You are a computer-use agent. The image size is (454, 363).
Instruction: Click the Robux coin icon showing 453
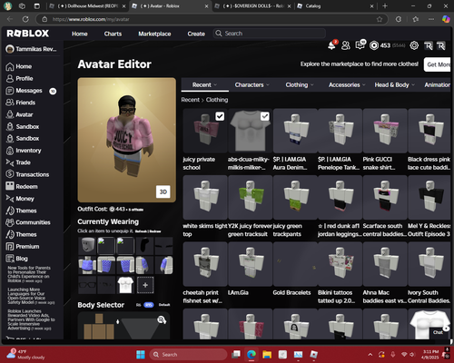374,45
